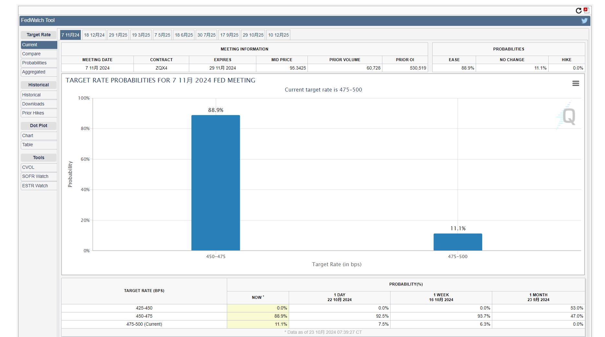Click the 29 11月 2024 expires cell
The width and height of the screenshot is (605, 337).
coord(223,68)
